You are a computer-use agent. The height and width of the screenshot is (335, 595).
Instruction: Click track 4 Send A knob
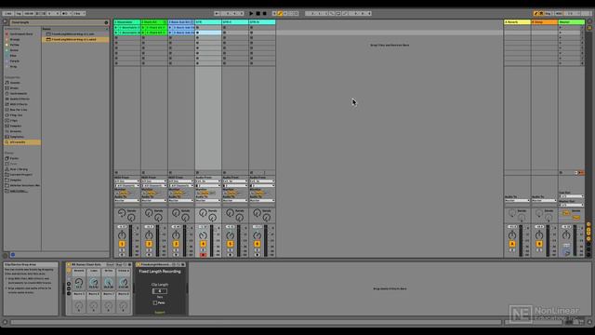(203, 213)
